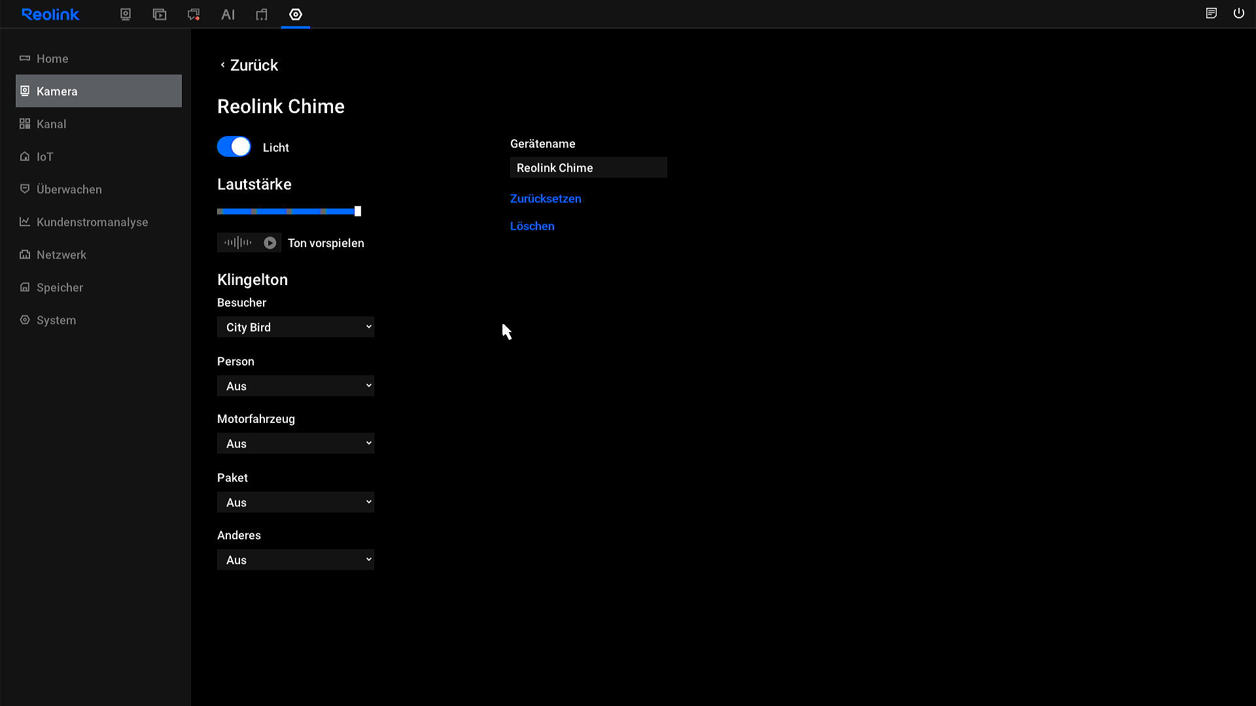Click the Löschen link

coord(532,226)
